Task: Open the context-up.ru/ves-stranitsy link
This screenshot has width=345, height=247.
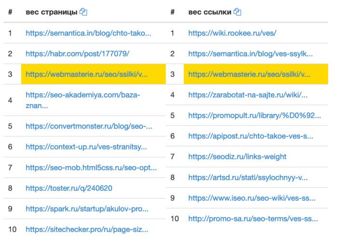Action: tap(86, 147)
